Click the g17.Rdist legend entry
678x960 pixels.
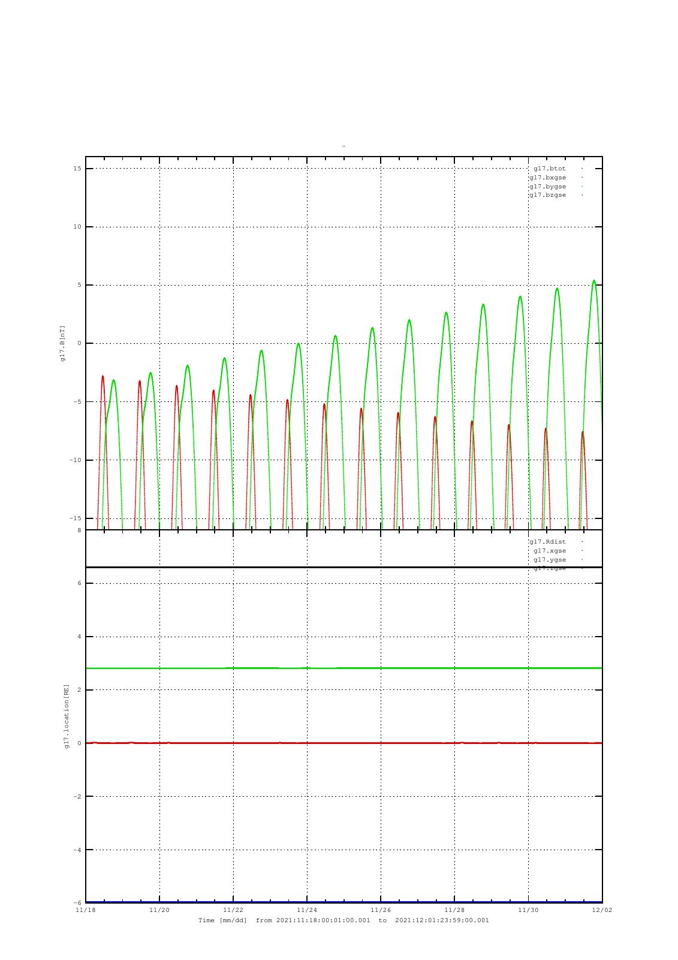point(547,542)
